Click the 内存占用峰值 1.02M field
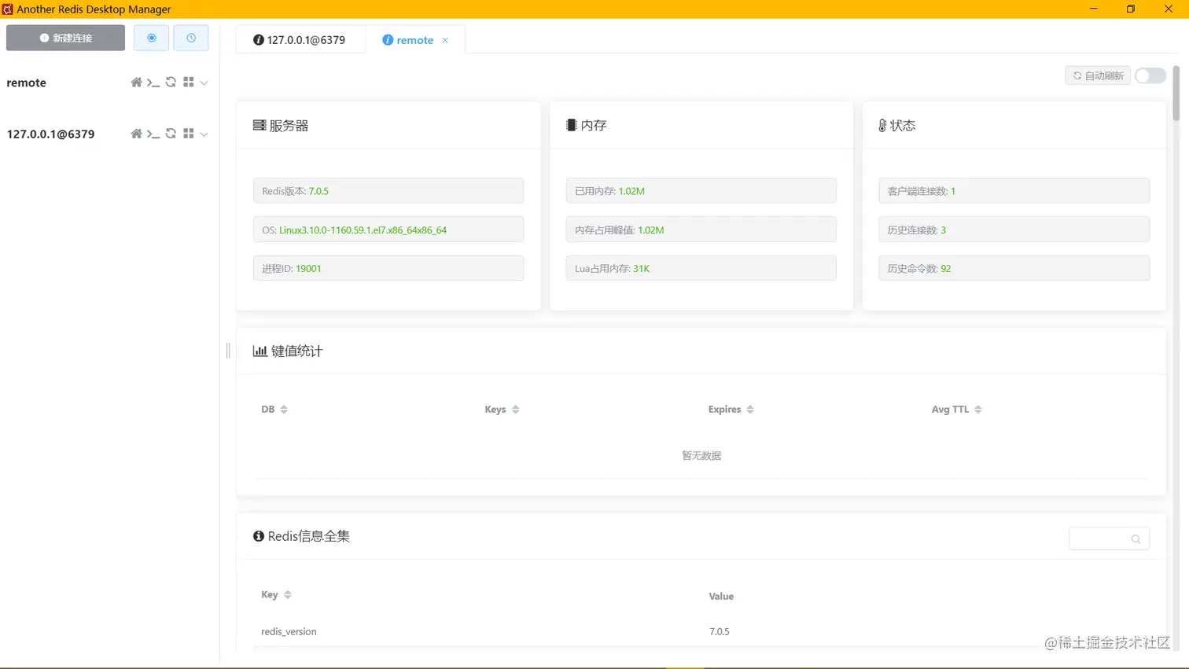This screenshot has height=669, width=1189. [701, 230]
